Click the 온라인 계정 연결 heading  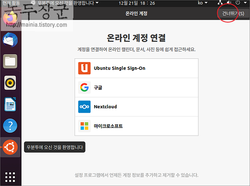pos(136,38)
